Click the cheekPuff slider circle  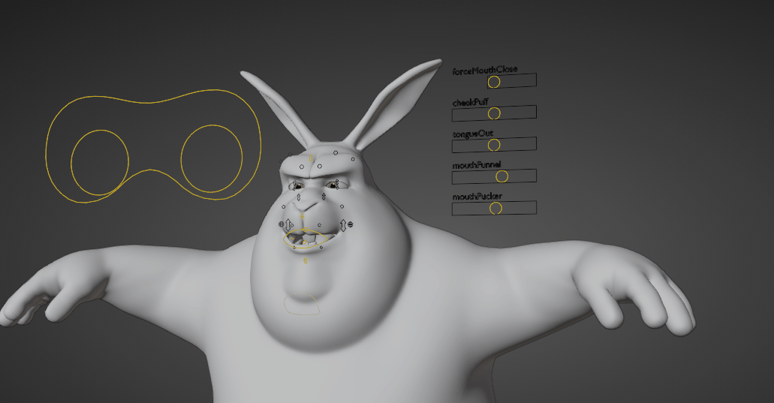click(494, 113)
